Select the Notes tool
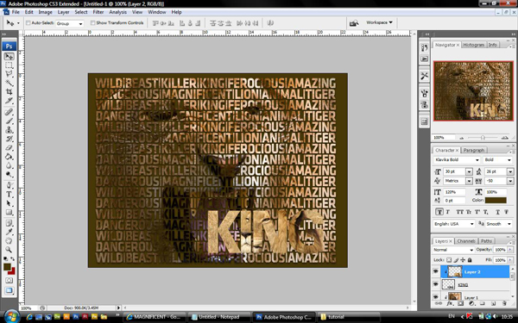Viewport: 518px width, 323px height. click(9, 223)
